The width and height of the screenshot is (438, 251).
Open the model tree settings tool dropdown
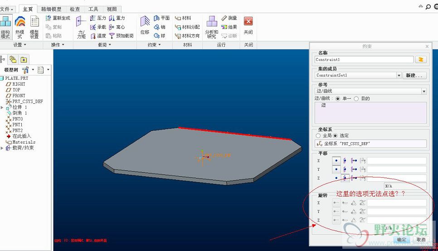coord(33,69)
